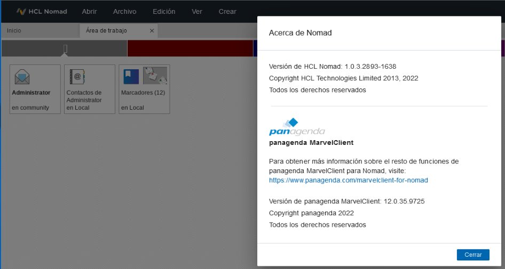The height and width of the screenshot is (269, 505).
Task: Click the Marcadores envelopes thumbnail
Action: [x=155, y=76]
